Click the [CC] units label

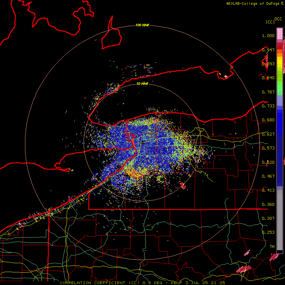pyautogui.click(x=270, y=22)
